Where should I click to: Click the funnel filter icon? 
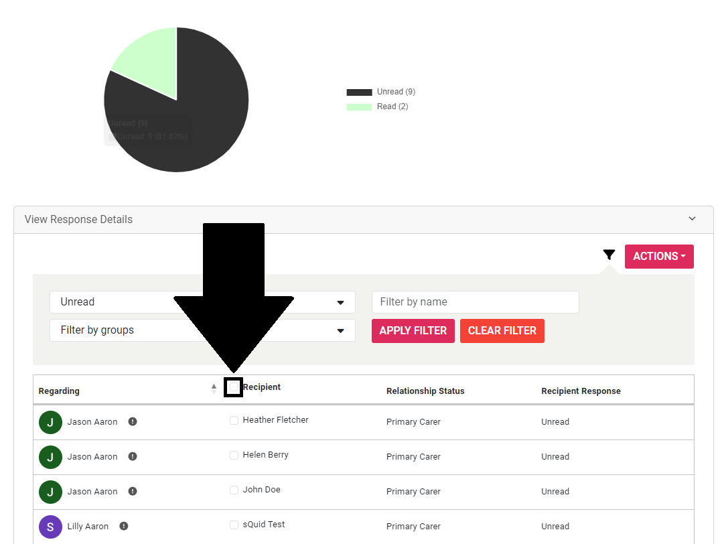[x=608, y=255]
